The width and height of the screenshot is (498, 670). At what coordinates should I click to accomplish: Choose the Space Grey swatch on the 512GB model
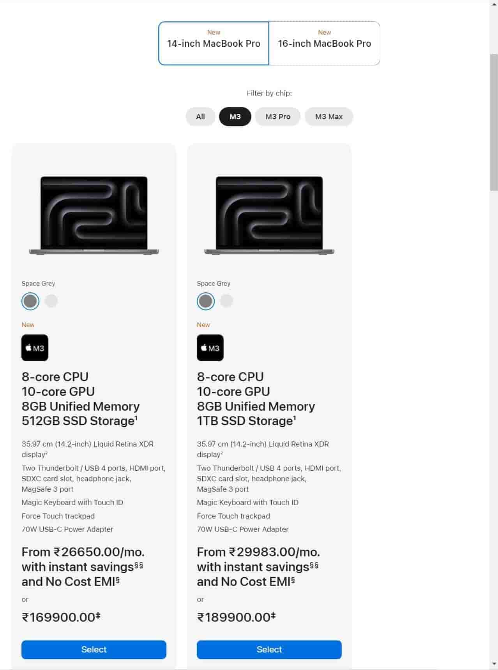[x=30, y=301]
